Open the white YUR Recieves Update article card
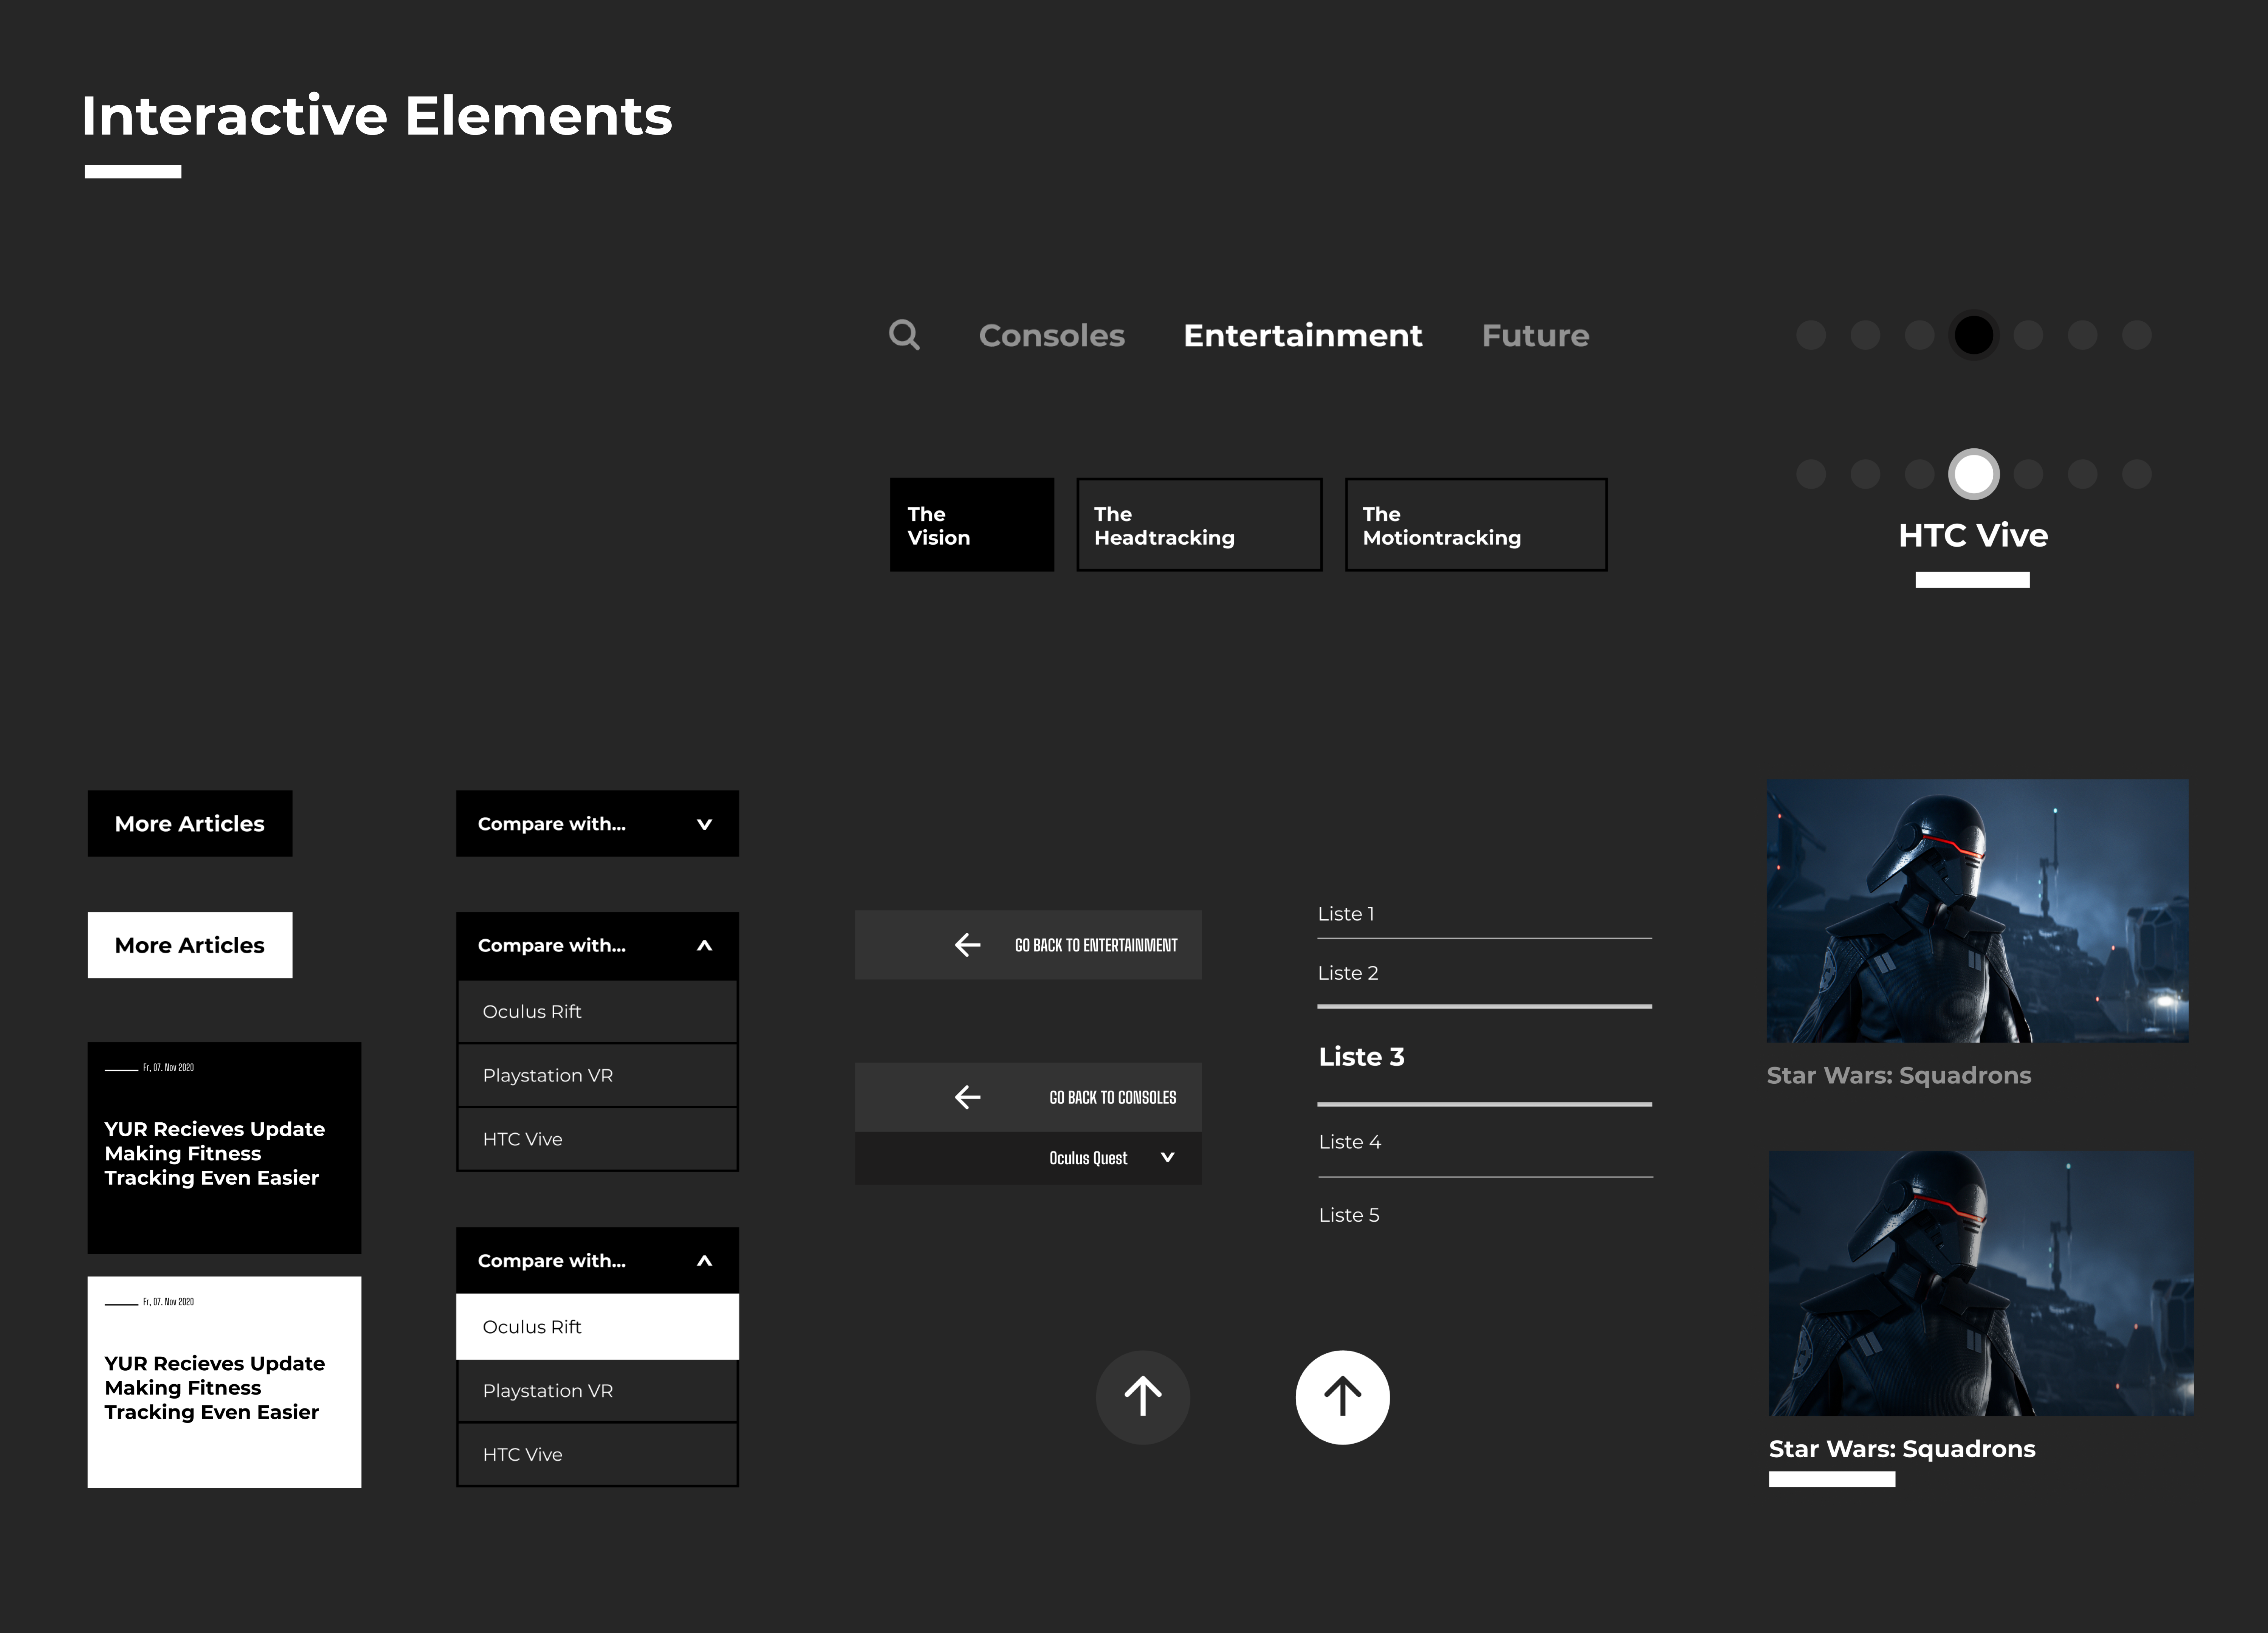The height and width of the screenshot is (1633, 2268). coord(224,1382)
